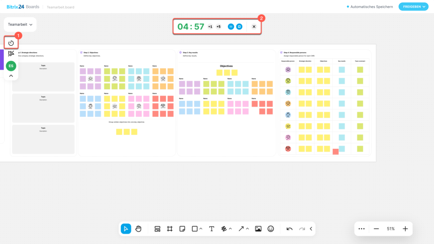Click the Automatisches Speichern status text
434x244 pixels.
(372, 7)
